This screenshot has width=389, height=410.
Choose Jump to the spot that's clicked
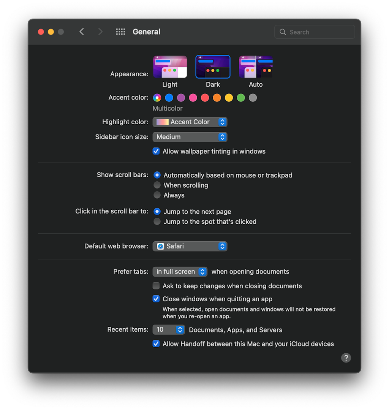157,222
